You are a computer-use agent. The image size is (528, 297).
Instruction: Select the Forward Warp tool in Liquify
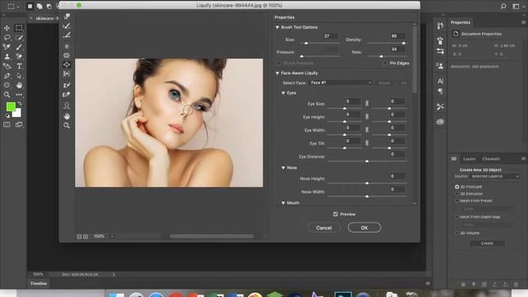(x=67, y=16)
